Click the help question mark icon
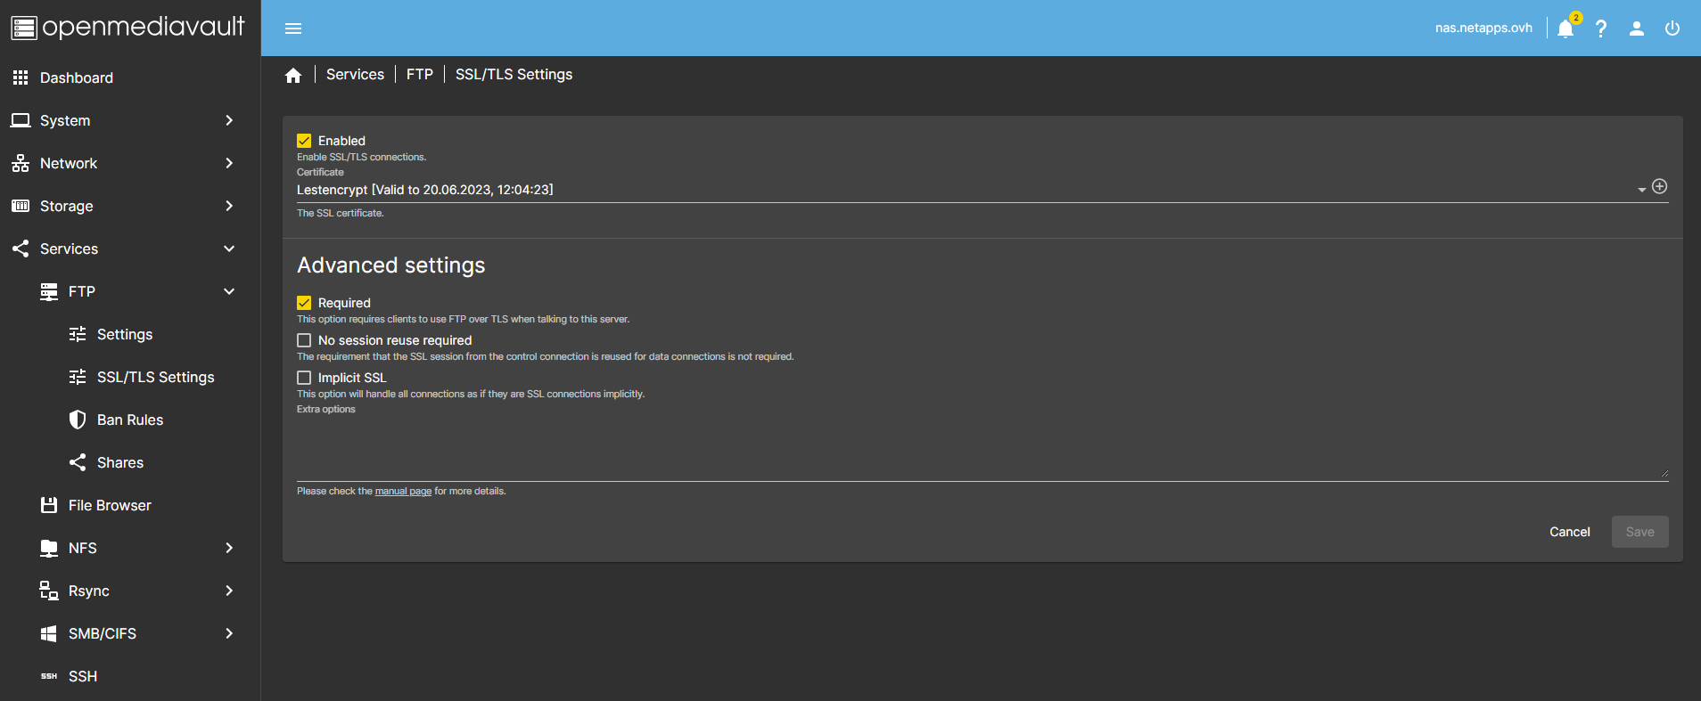This screenshot has height=701, width=1701. pos(1601,29)
